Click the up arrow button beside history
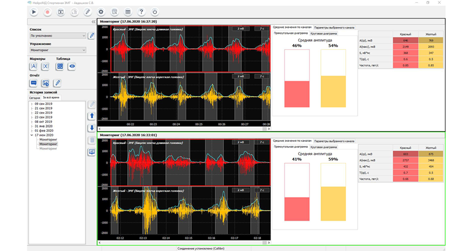The height and width of the screenshot is (251, 473). (x=92, y=116)
